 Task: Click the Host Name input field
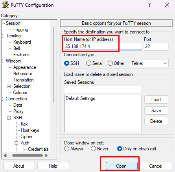[103, 46]
